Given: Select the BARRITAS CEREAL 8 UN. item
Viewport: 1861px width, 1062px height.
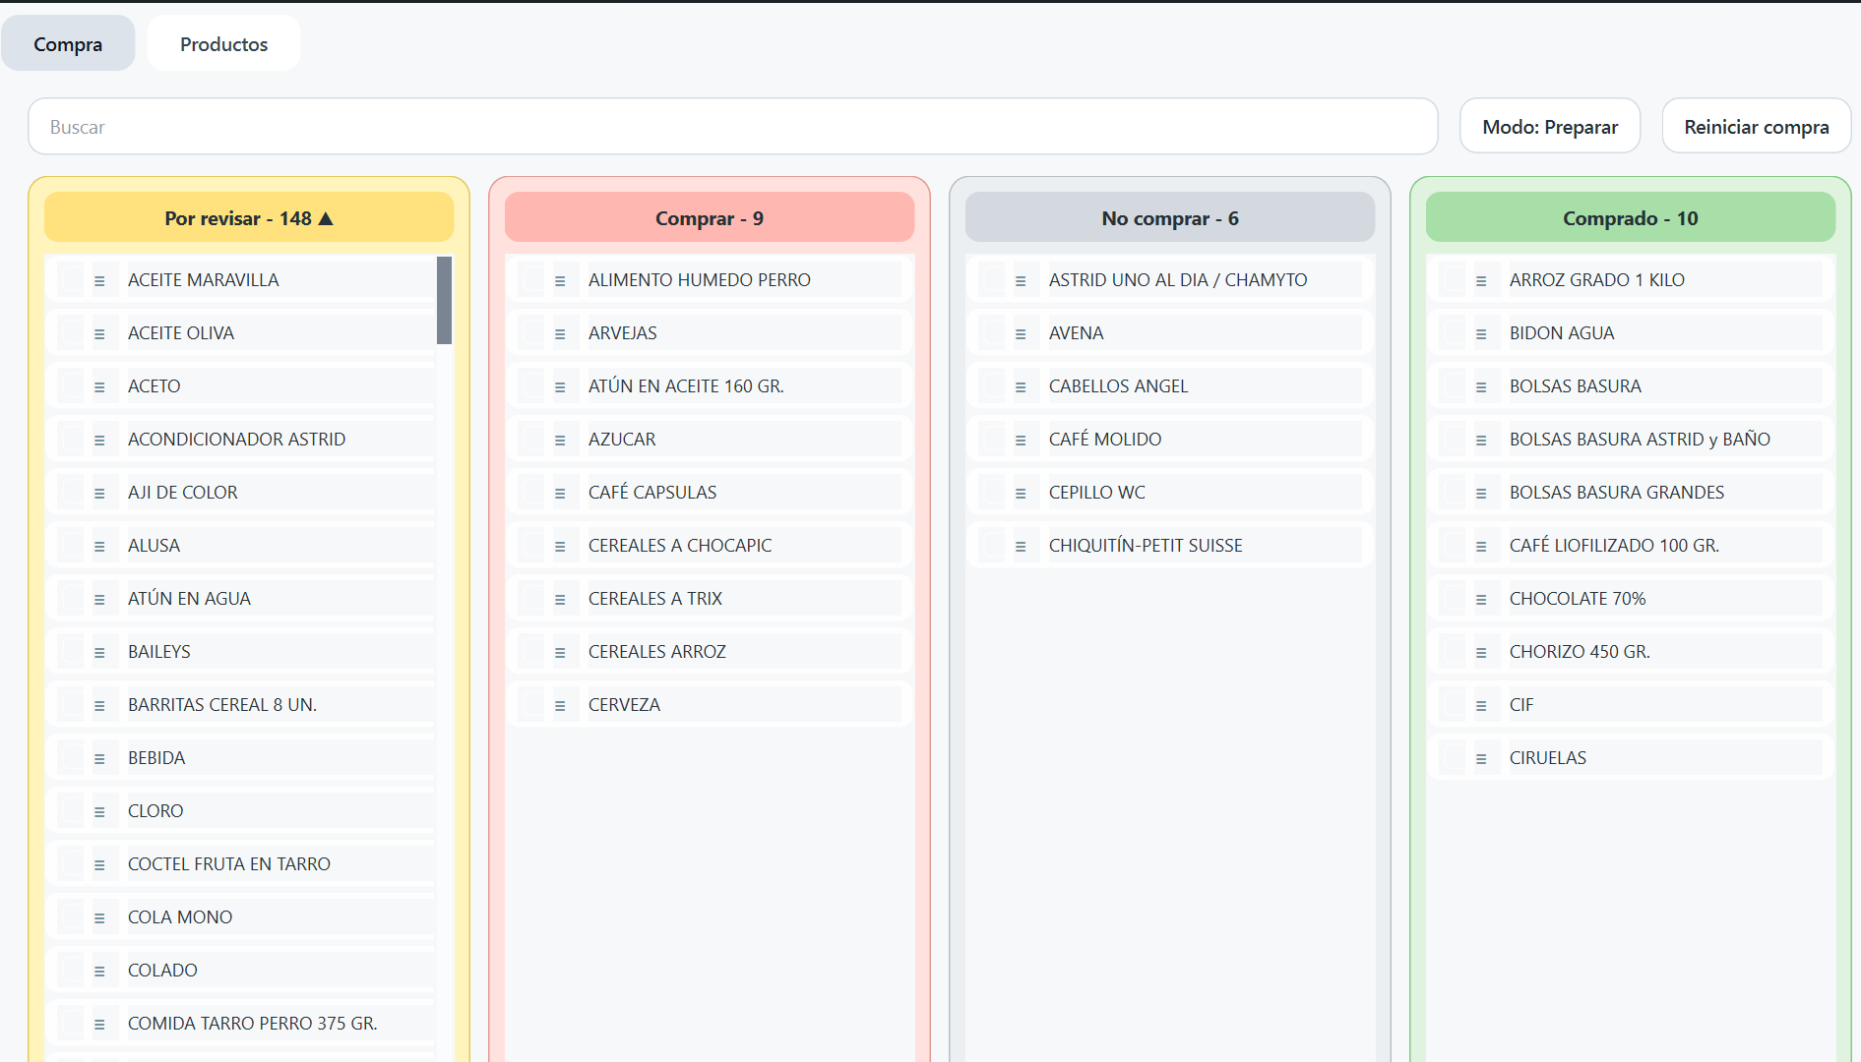Looking at the screenshot, I should [240, 705].
